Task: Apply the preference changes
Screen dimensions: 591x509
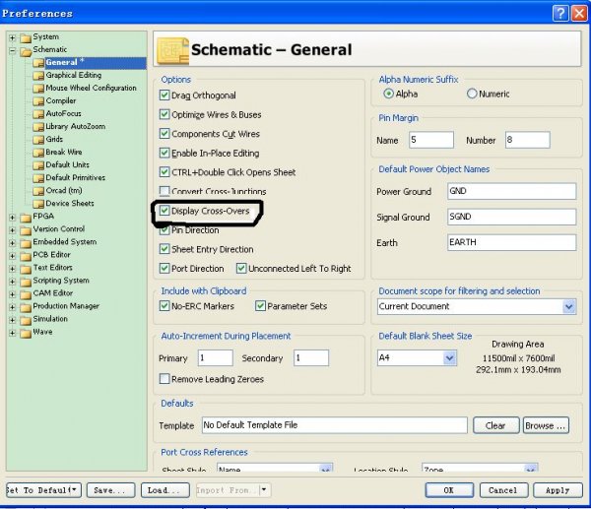Action: coord(558,490)
